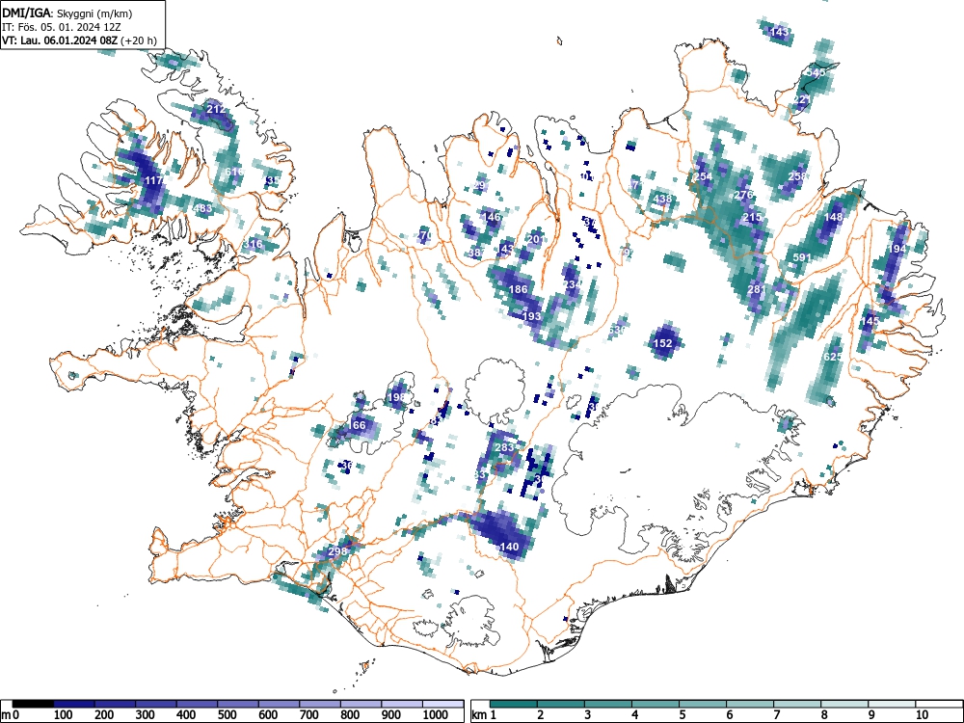Click the map value 215

(753, 217)
